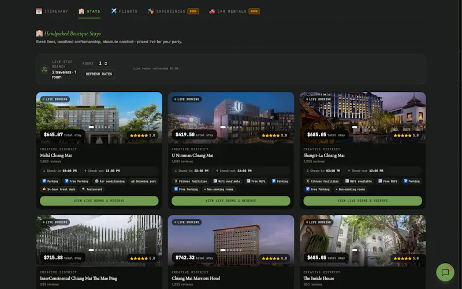
Task: Click the $742.32 total stay price
Action: [x=194, y=258]
